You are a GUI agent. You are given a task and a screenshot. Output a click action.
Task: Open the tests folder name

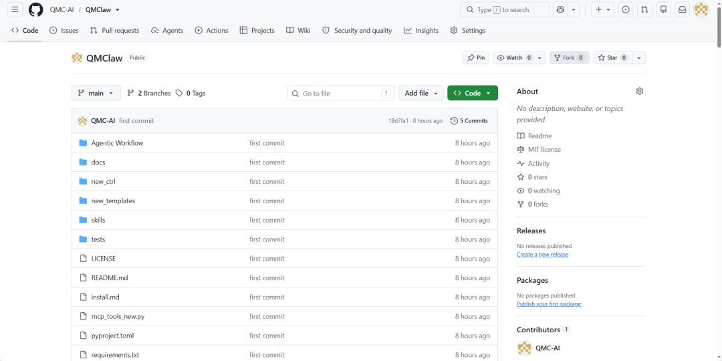point(98,239)
